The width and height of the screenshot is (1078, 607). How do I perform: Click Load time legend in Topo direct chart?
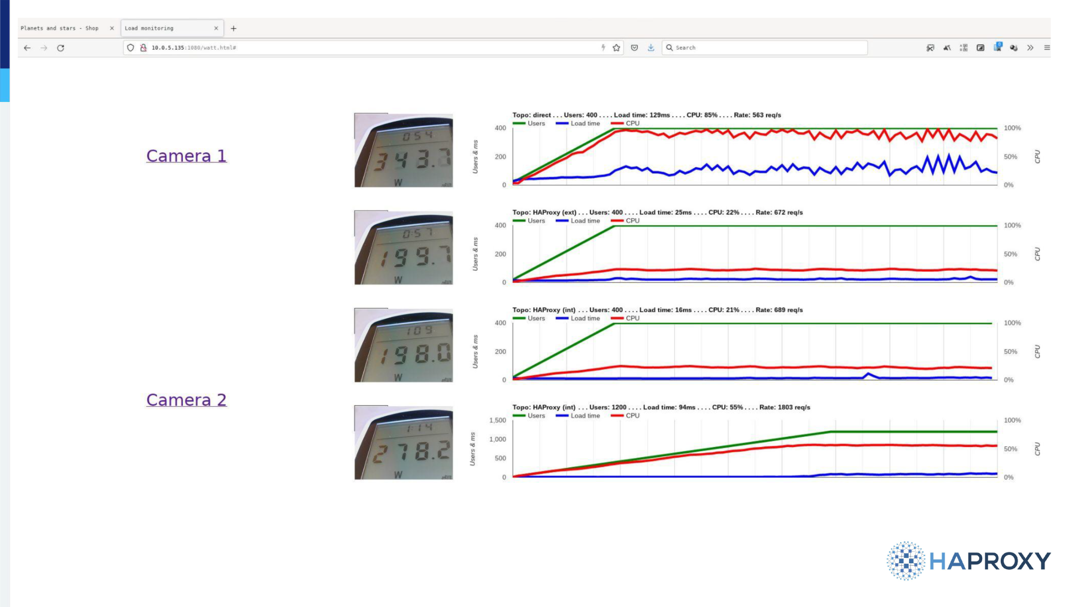578,123
